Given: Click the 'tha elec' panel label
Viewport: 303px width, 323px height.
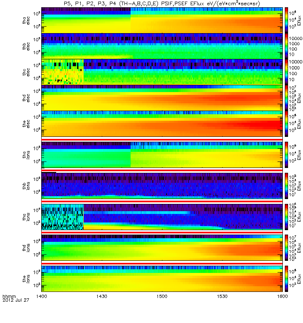Looking at the screenshot, I should click(26, 21).
